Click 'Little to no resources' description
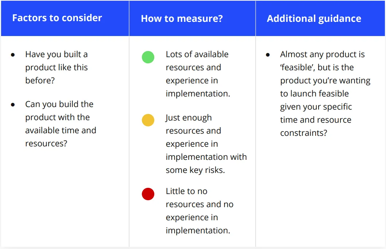Screen dimensions: 386x249 point(200,211)
